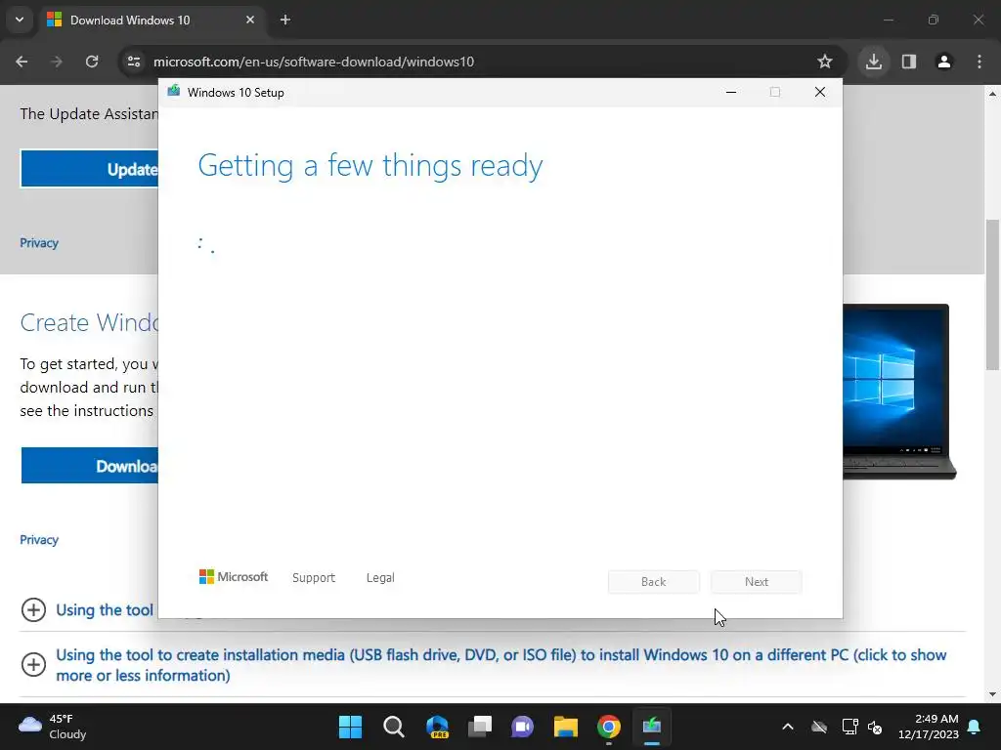
Task: Close the Windows 10 Setup window
Action: (x=820, y=93)
